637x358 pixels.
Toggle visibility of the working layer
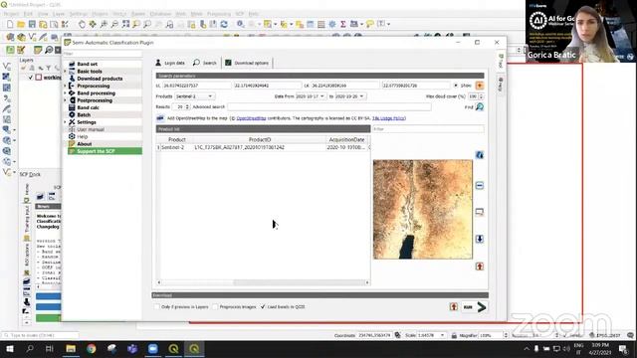[31, 78]
